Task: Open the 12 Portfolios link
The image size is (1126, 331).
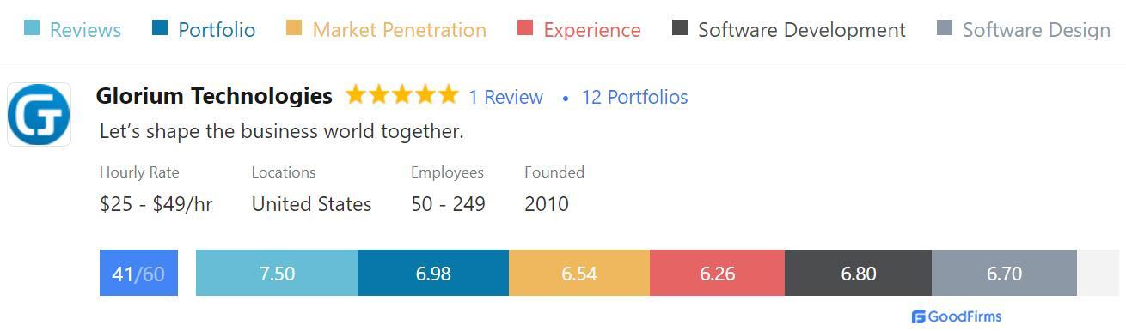Action: 634,97
